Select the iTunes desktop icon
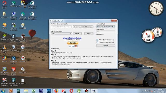The width and height of the screenshot is (166, 93). click(x=23, y=48)
